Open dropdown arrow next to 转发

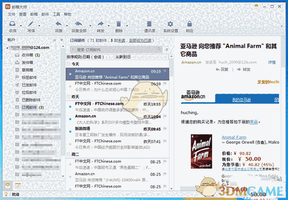(x=108, y=26)
